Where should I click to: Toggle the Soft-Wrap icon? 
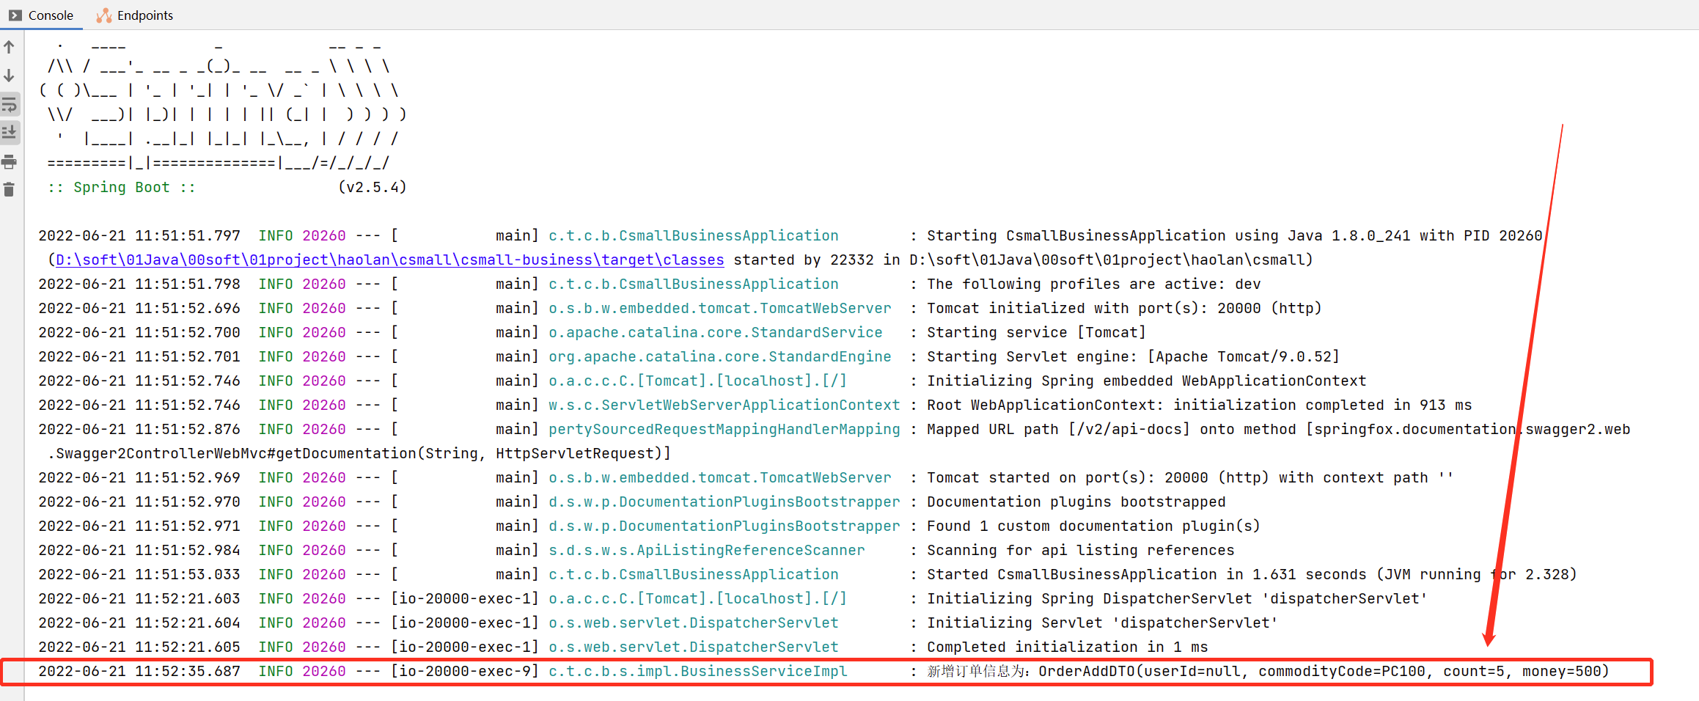[10, 104]
